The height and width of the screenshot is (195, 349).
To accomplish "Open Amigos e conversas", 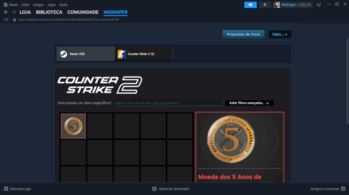I will pos(325,189).
